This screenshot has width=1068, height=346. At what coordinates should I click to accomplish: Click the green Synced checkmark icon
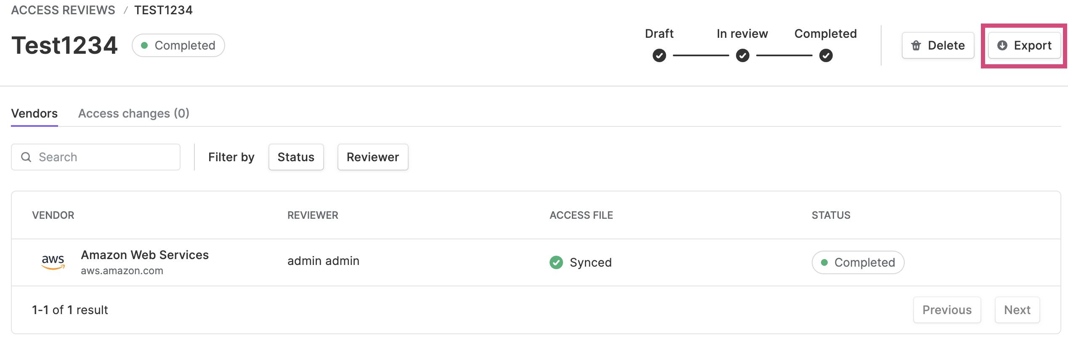pos(556,262)
